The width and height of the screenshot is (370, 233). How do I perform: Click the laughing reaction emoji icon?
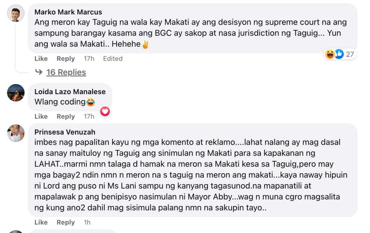330,54
